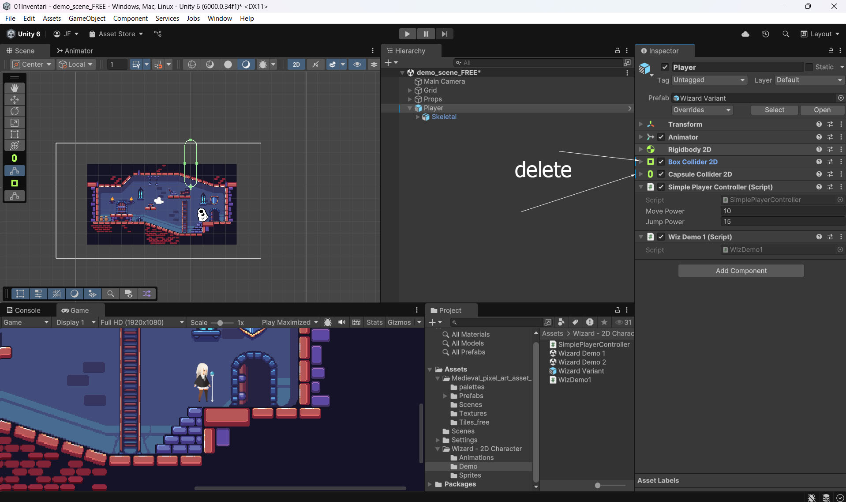Open the GameObject menu
The width and height of the screenshot is (846, 502).
87,18
